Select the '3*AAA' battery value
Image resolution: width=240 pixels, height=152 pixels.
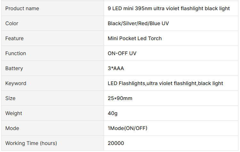[x=116, y=68]
